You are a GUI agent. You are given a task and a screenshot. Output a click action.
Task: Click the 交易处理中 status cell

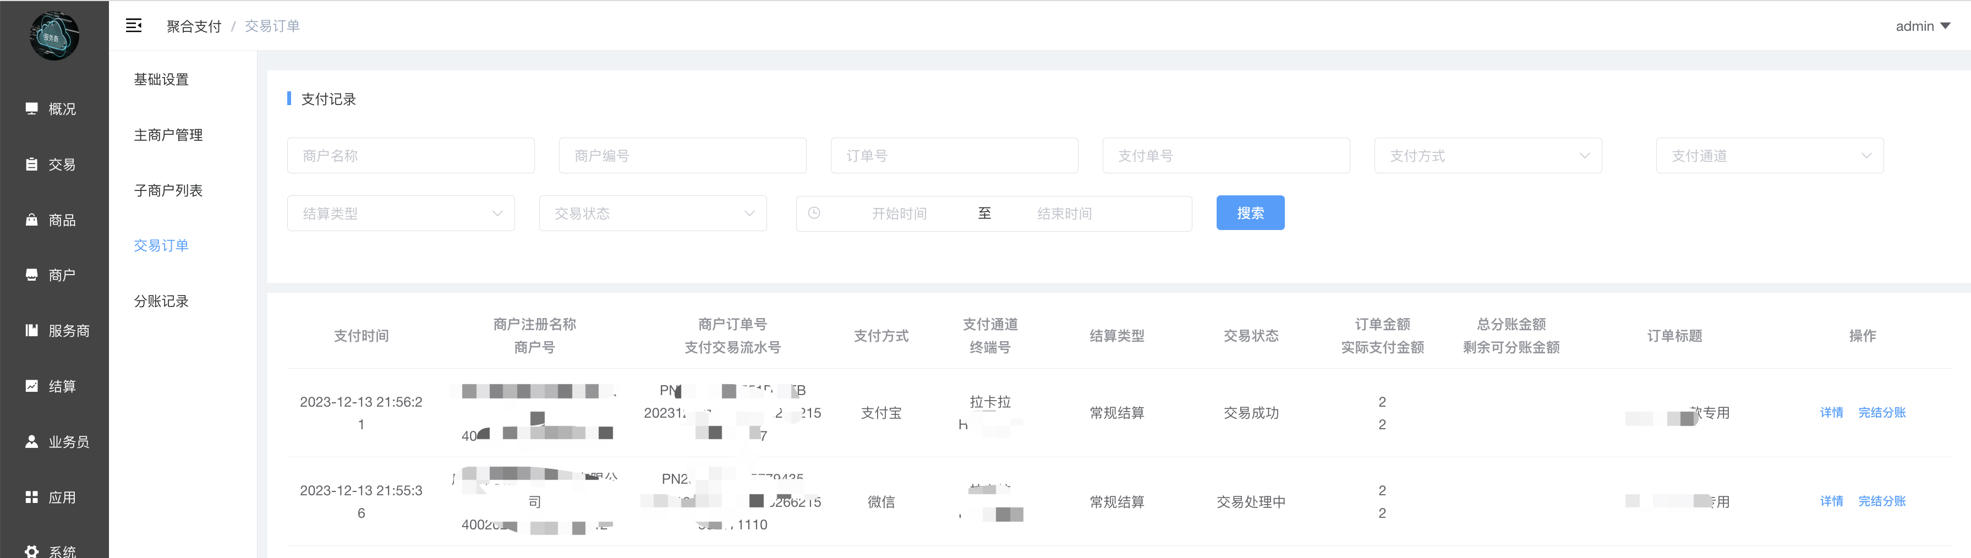pyautogui.click(x=1251, y=501)
